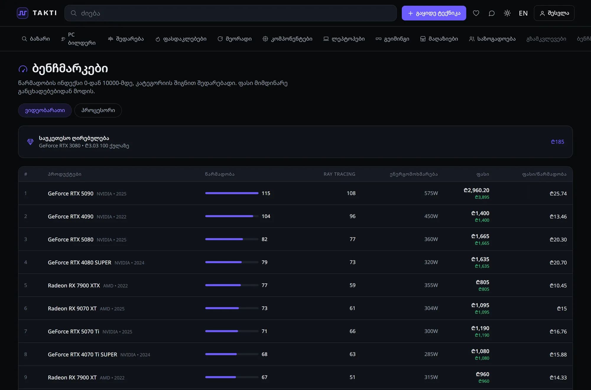Viewport: 591px width, 390px height.
Task: Click the TAKTI logo icon
Action: (22, 13)
